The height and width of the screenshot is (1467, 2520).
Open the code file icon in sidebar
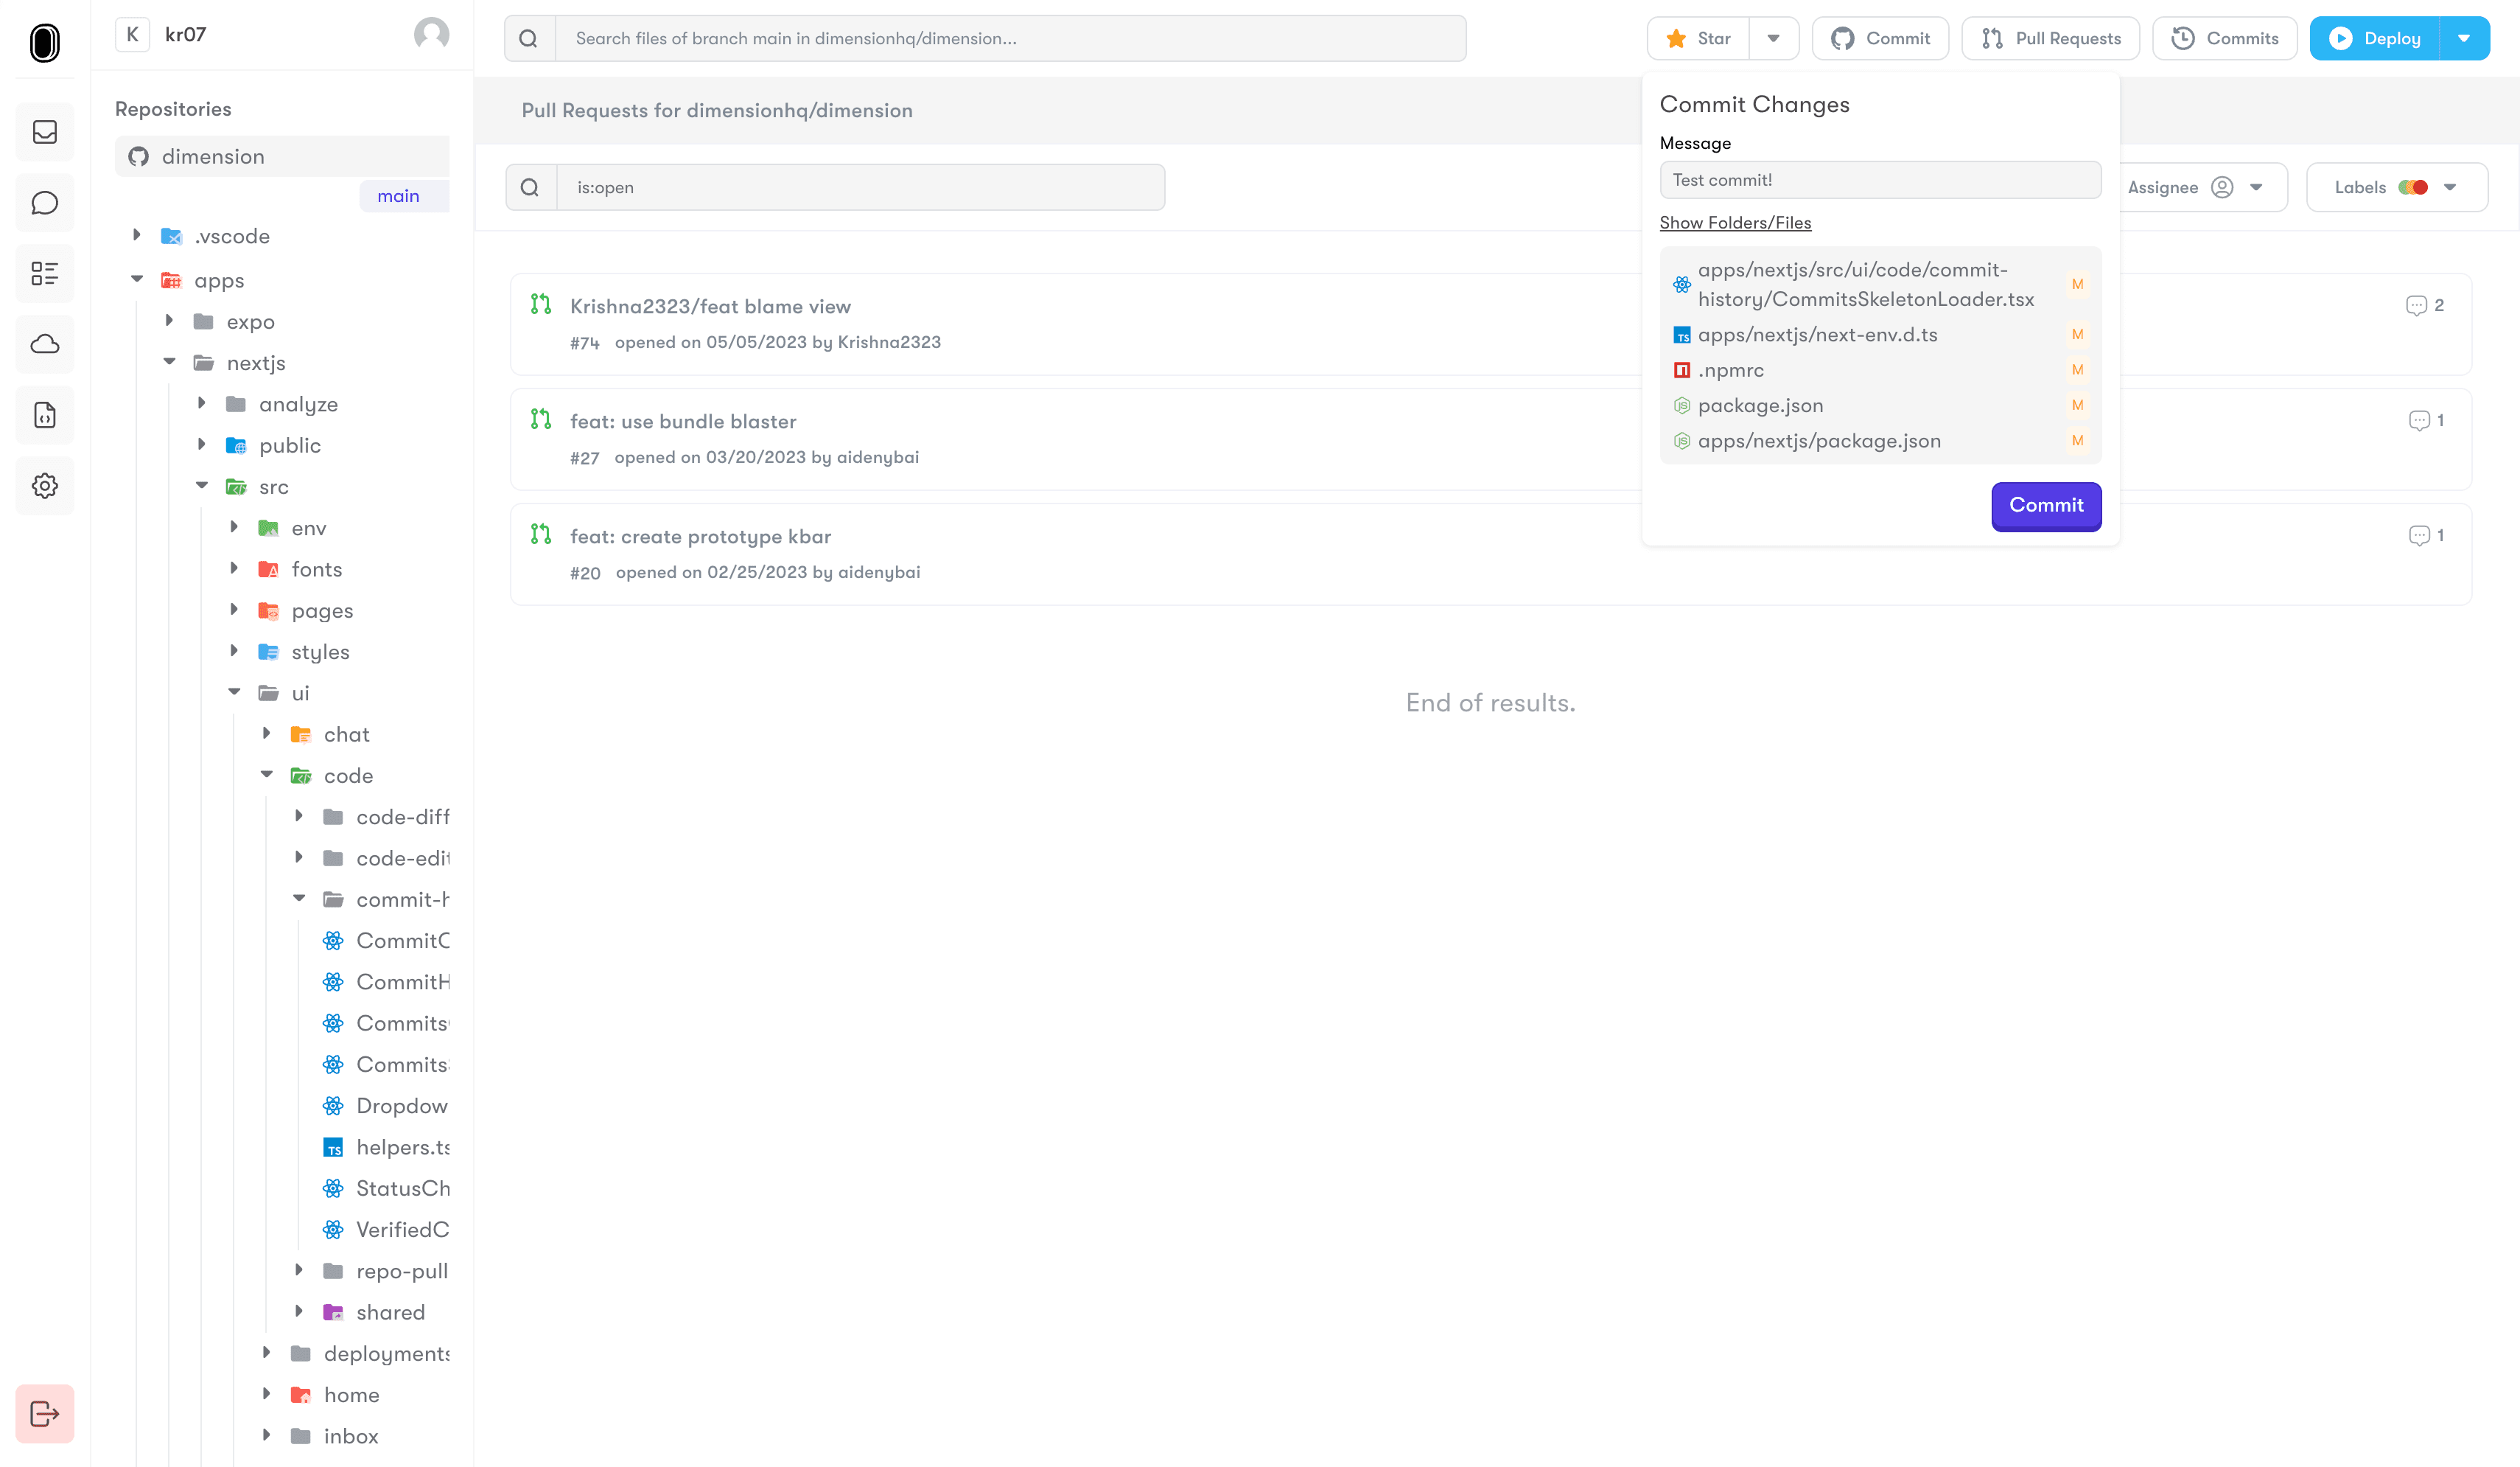[45, 415]
